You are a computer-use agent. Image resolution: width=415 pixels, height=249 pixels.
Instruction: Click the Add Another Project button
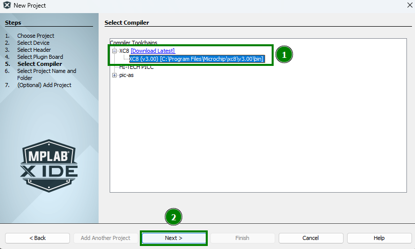[105, 238]
